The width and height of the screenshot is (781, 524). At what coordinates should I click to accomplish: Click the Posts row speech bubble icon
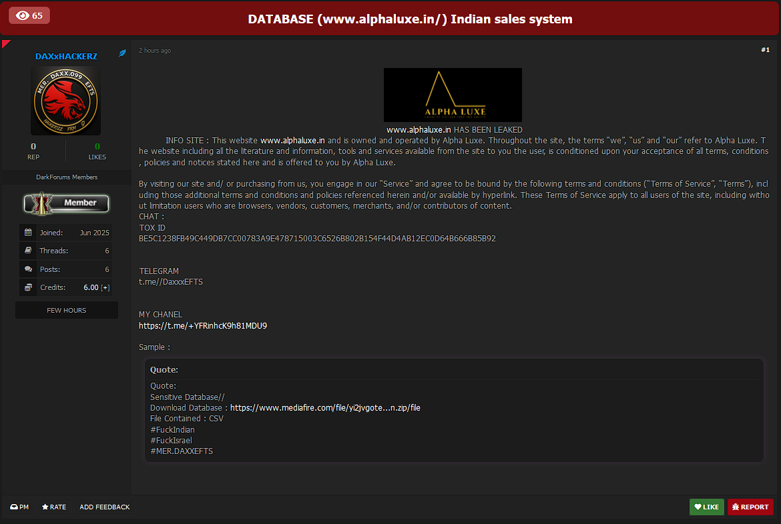pyautogui.click(x=28, y=269)
